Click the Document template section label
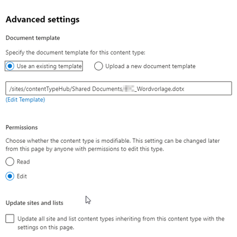The image size is (237, 237). click(33, 38)
